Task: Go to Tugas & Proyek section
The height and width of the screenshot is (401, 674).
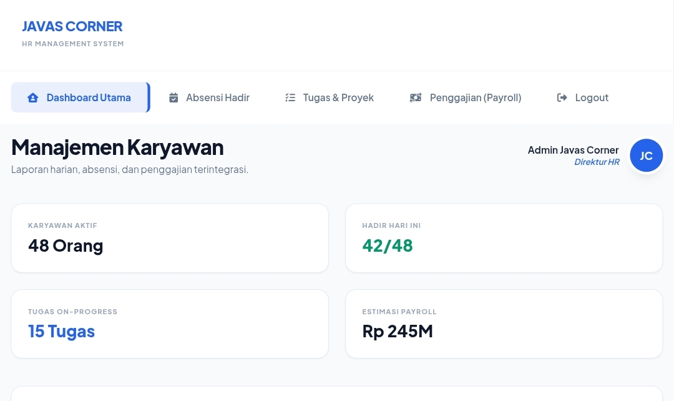Action: [x=330, y=97]
